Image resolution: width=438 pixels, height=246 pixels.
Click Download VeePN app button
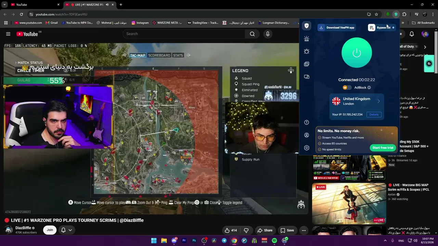[337, 27]
